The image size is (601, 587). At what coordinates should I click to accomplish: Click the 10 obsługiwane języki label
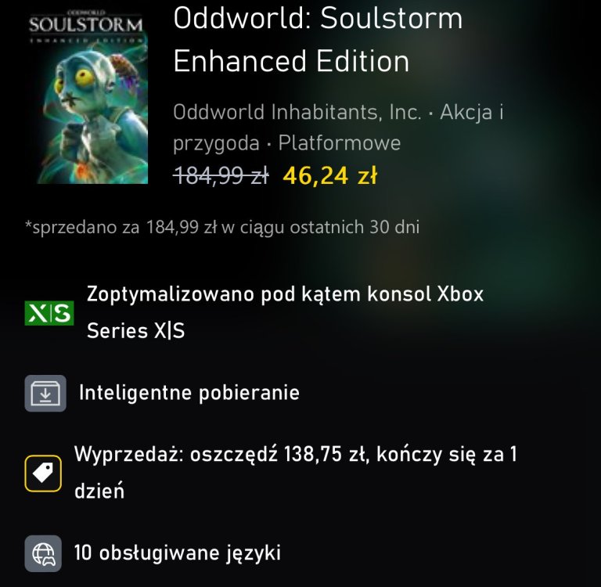point(178,553)
